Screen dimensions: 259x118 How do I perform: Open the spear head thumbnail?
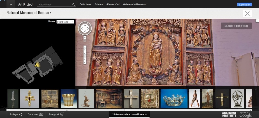[13, 99]
